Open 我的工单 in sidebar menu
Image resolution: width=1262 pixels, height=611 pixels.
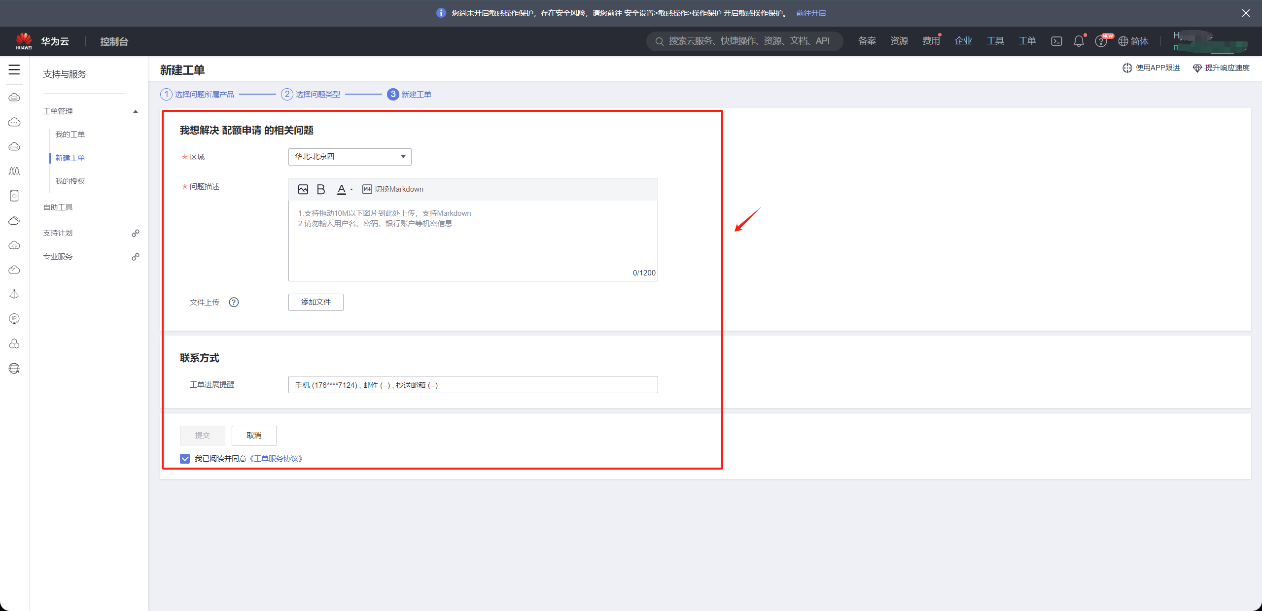[x=70, y=134]
